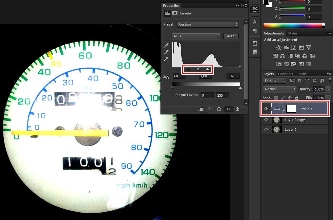This screenshot has width=333, height=220.
Task: Show the layer mask properties view
Action: (175, 13)
